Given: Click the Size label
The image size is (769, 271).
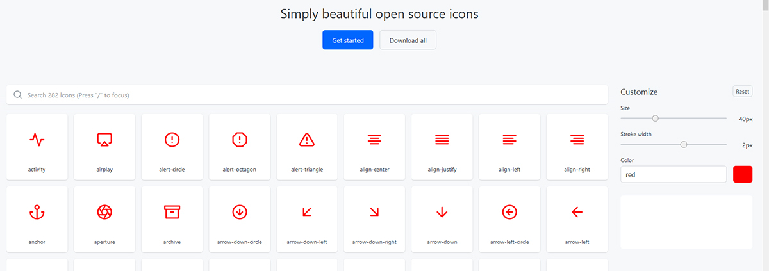Looking at the screenshot, I should coord(625,108).
